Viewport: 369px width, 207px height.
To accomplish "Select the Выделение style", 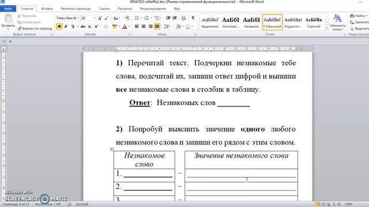I will 210,22.
